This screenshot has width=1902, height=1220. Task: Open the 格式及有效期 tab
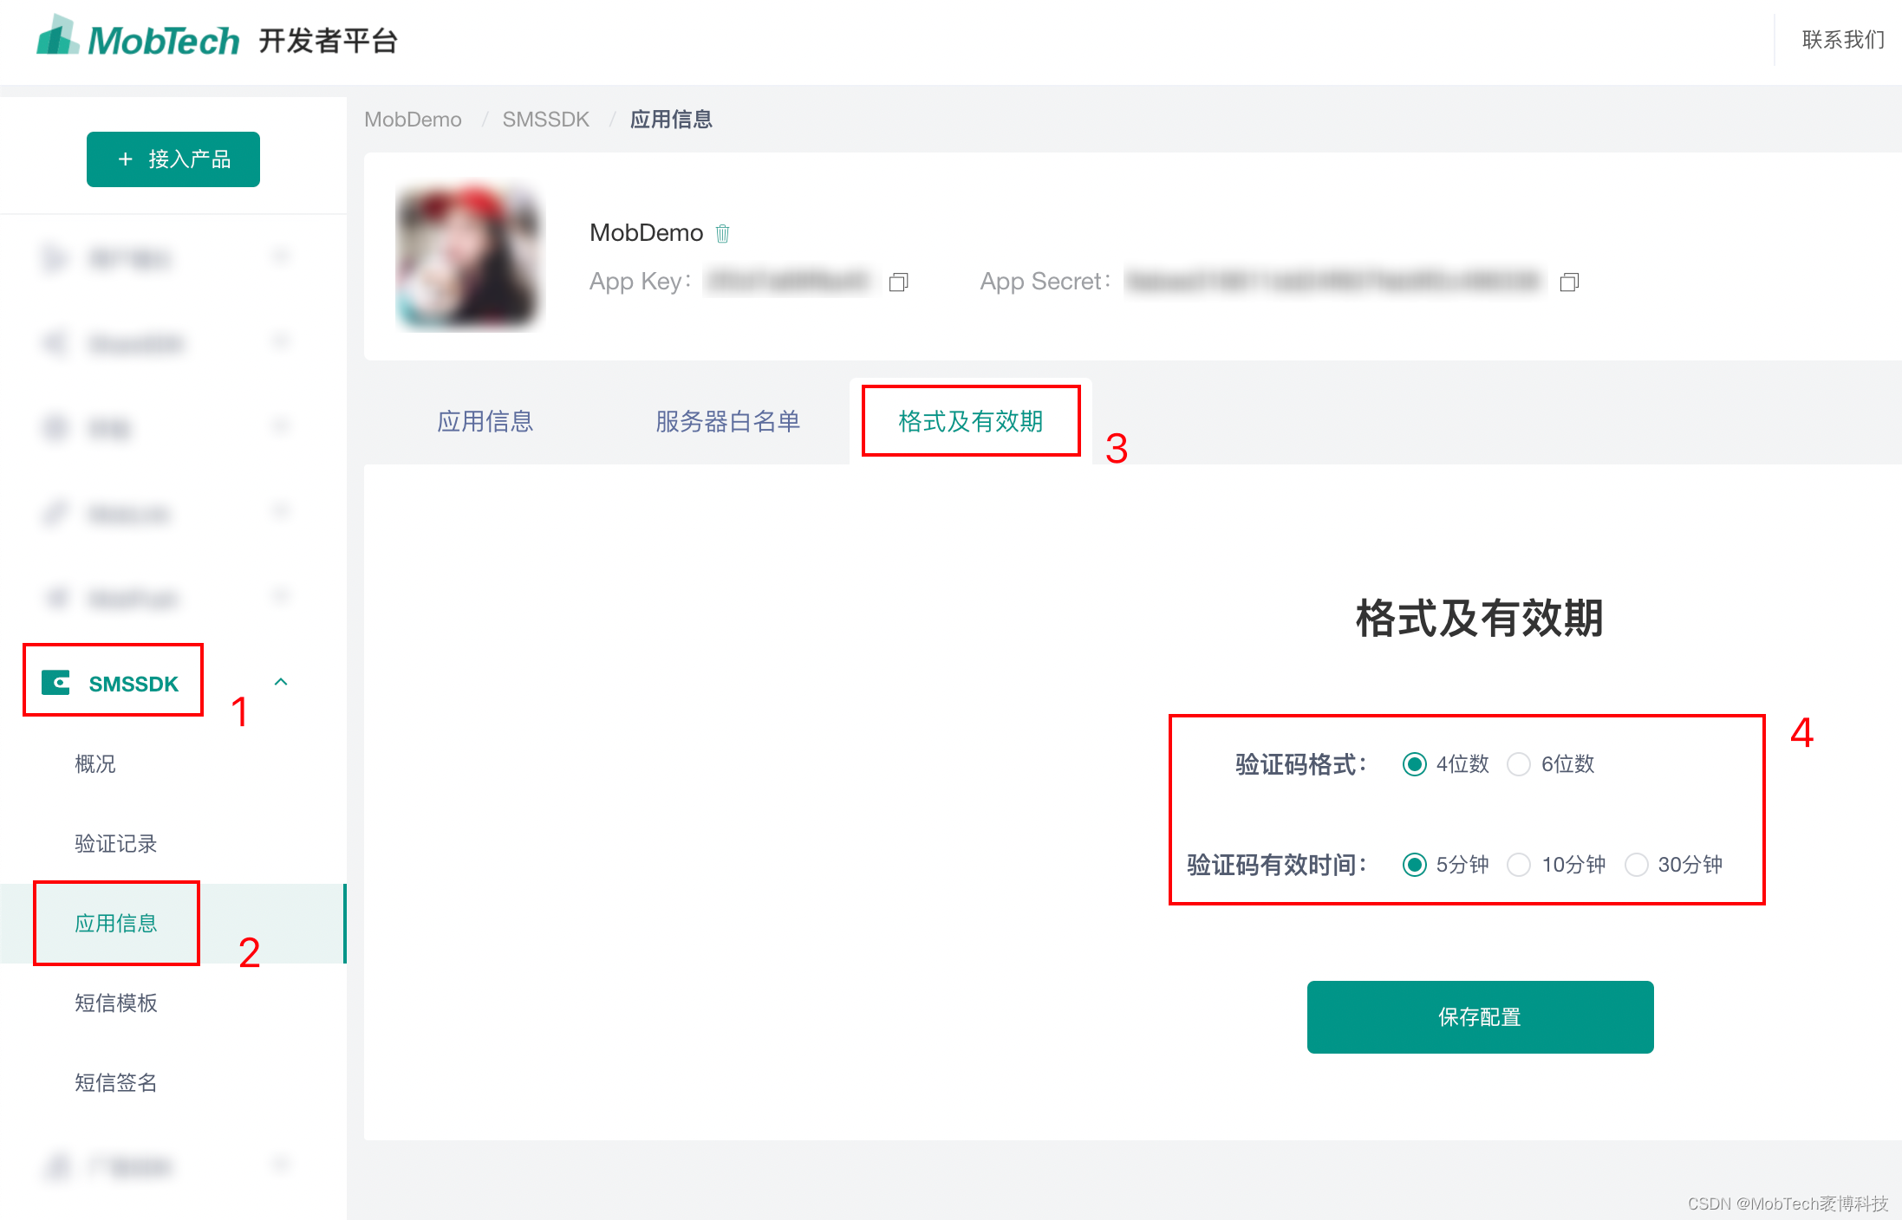(x=971, y=421)
